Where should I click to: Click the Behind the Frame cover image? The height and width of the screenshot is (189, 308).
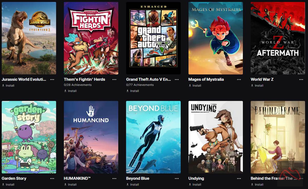[278, 137]
